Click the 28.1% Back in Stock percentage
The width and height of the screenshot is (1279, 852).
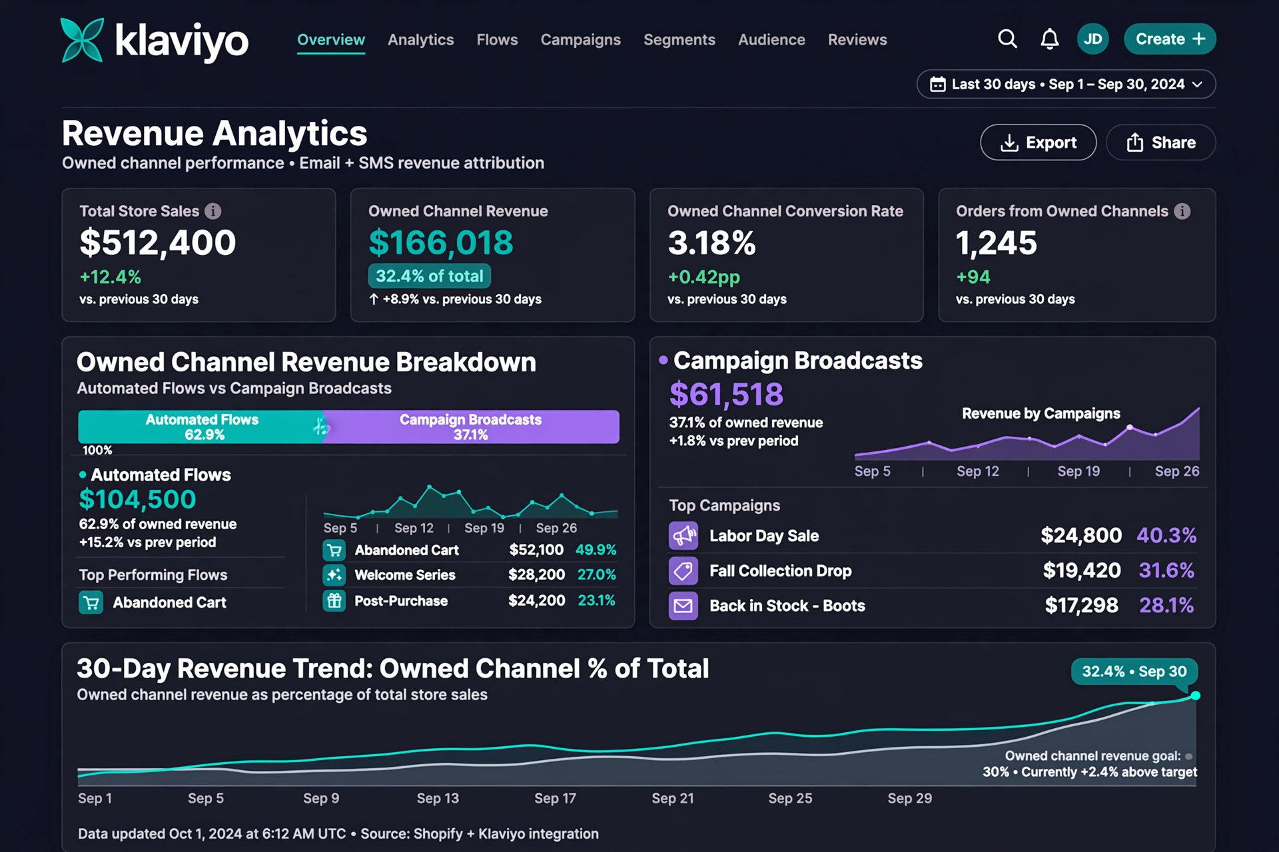[1166, 606]
